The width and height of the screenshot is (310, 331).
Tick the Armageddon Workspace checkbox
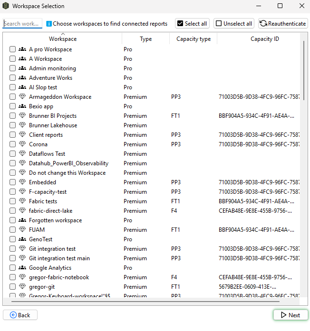(x=12, y=97)
